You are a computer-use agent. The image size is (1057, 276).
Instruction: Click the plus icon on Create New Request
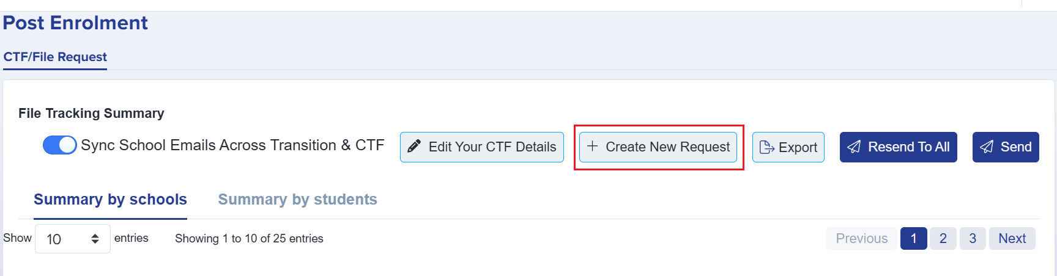592,147
